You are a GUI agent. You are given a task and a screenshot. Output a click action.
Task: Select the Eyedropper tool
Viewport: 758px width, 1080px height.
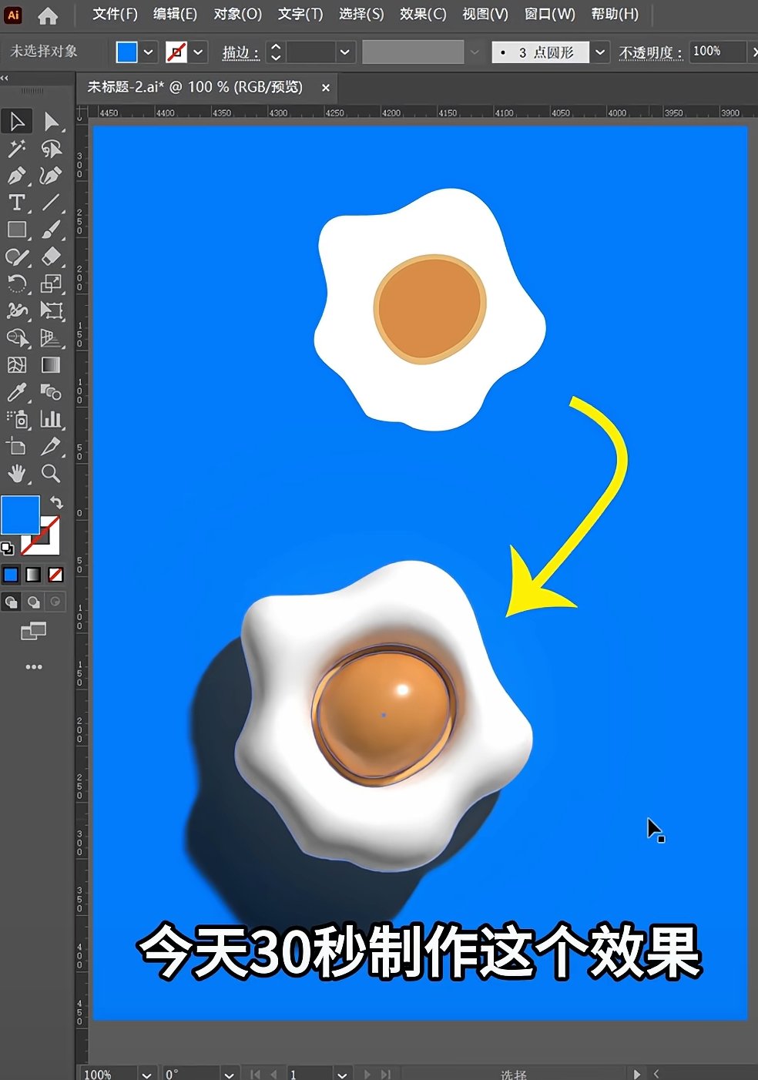pos(16,392)
